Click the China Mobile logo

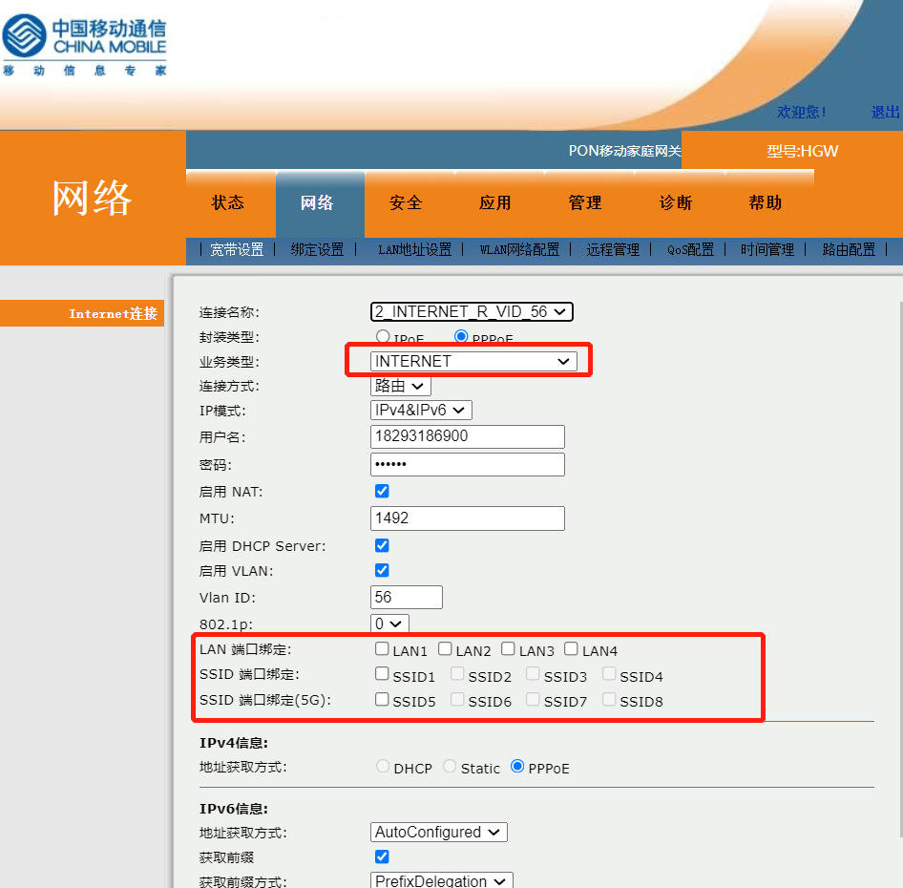pyautogui.click(x=84, y=45)
